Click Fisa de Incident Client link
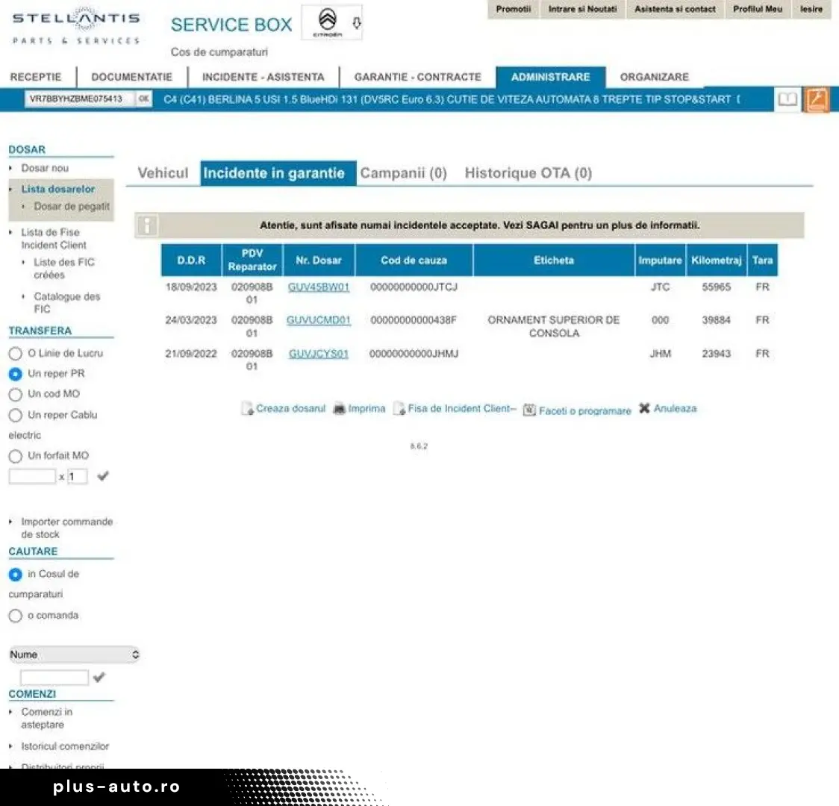 (x=462, y=409)
